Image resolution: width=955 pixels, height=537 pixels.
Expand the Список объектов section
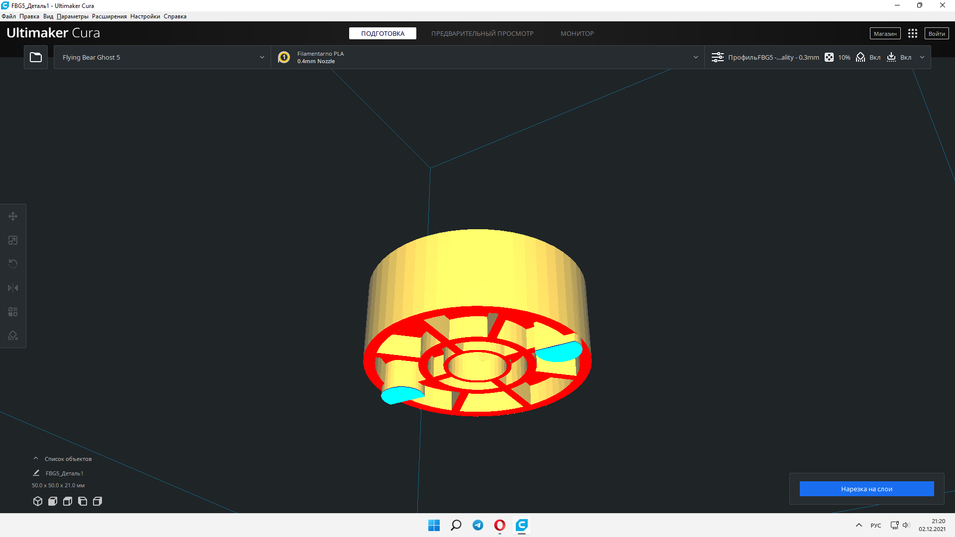[36, 458]
